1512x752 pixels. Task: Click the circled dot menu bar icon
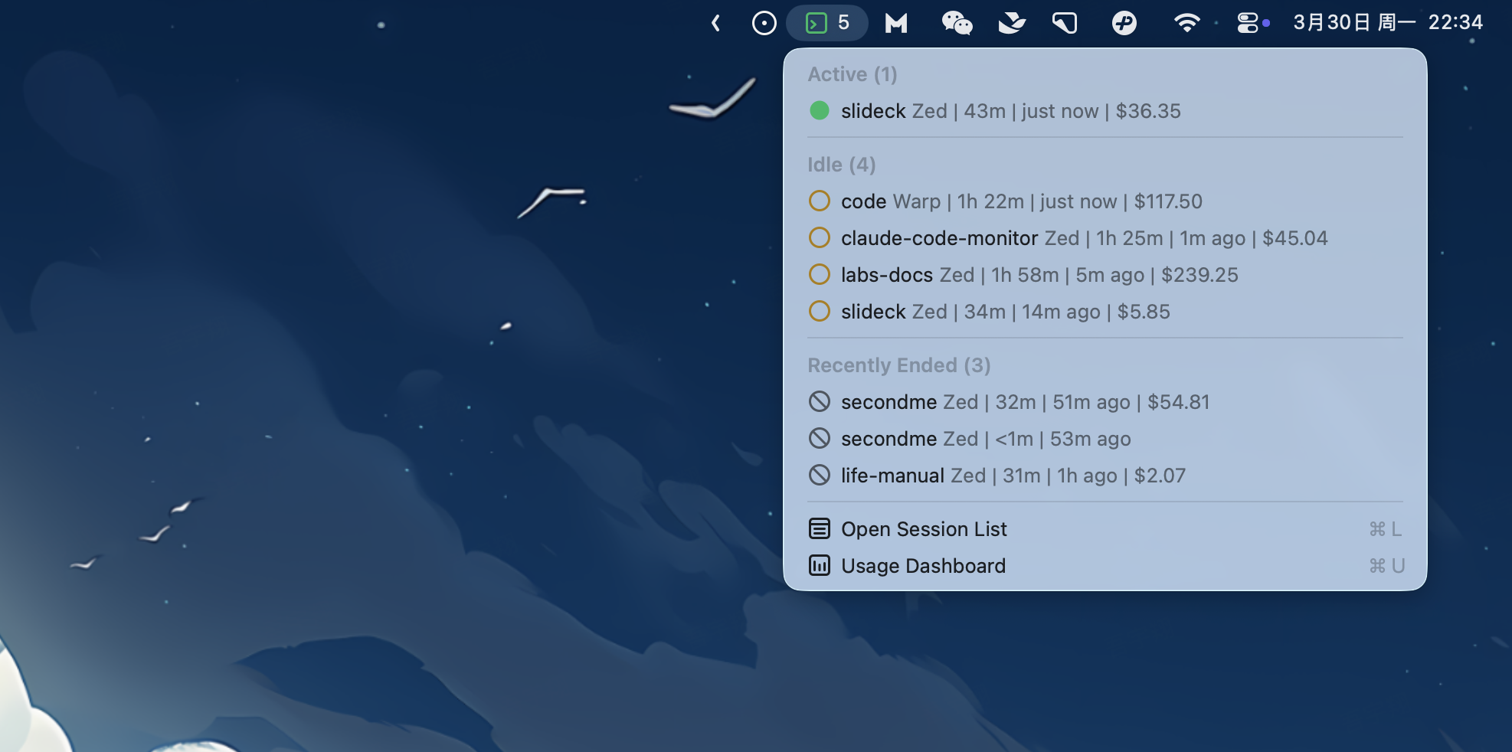tap(764, 23)
